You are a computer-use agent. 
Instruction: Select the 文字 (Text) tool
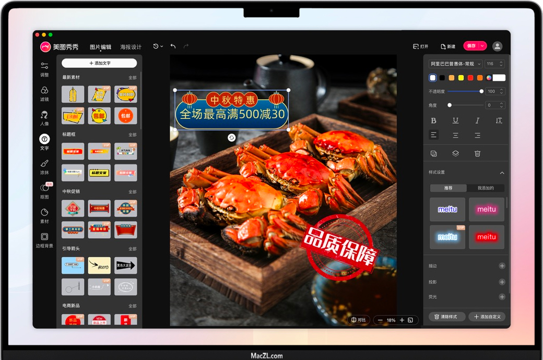pos(44,142)
